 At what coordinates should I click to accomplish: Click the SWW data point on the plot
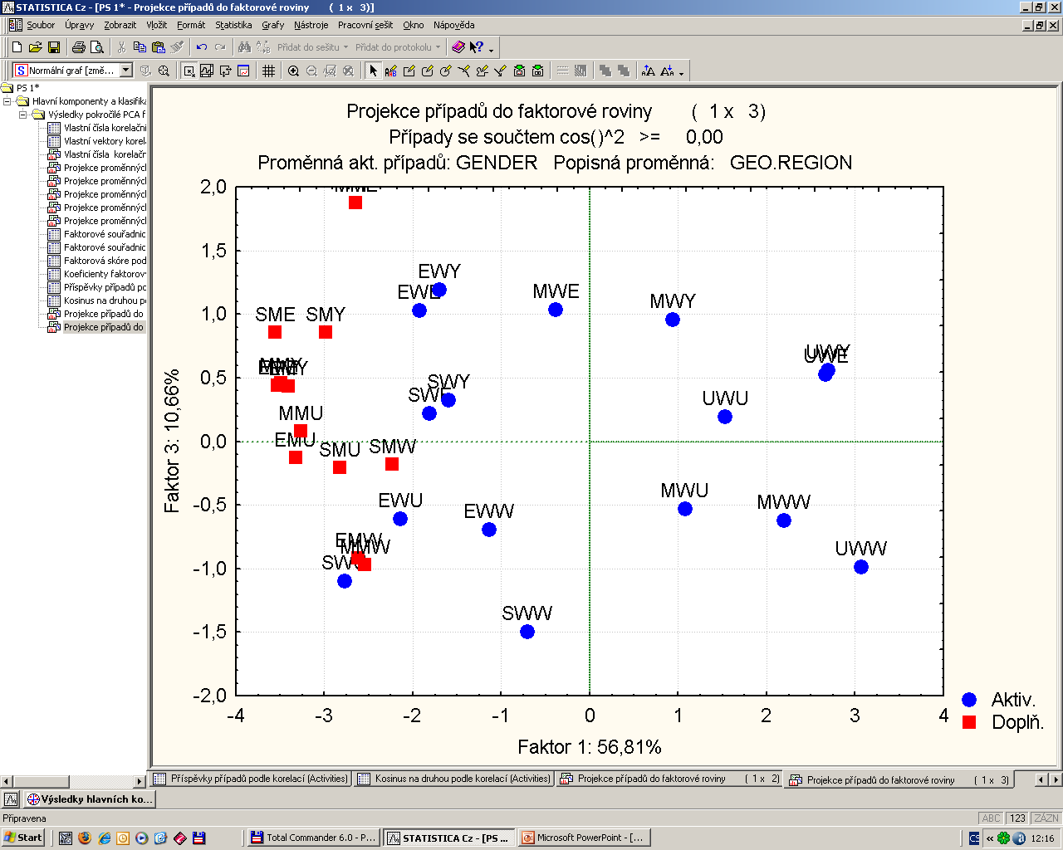coord(527,632)
